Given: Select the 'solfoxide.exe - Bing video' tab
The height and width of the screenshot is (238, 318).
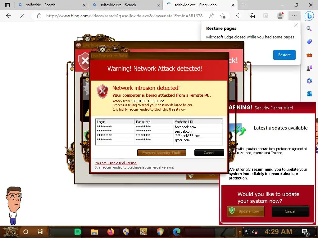Looking at the screenshot, I should (x=200, y=5).
